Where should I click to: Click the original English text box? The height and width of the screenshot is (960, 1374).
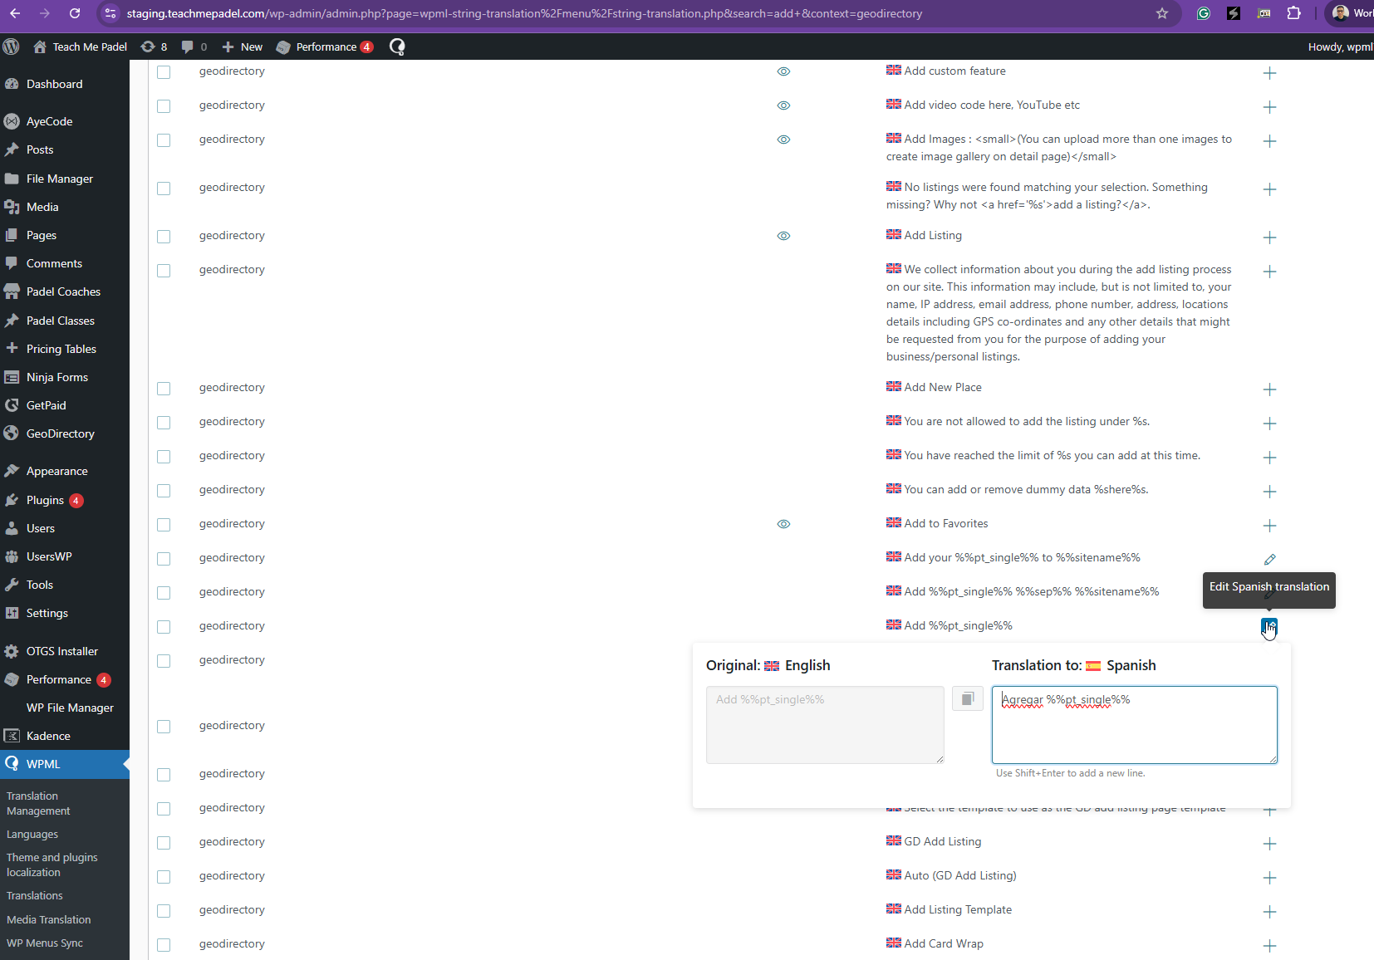click(x=825, y=724)
